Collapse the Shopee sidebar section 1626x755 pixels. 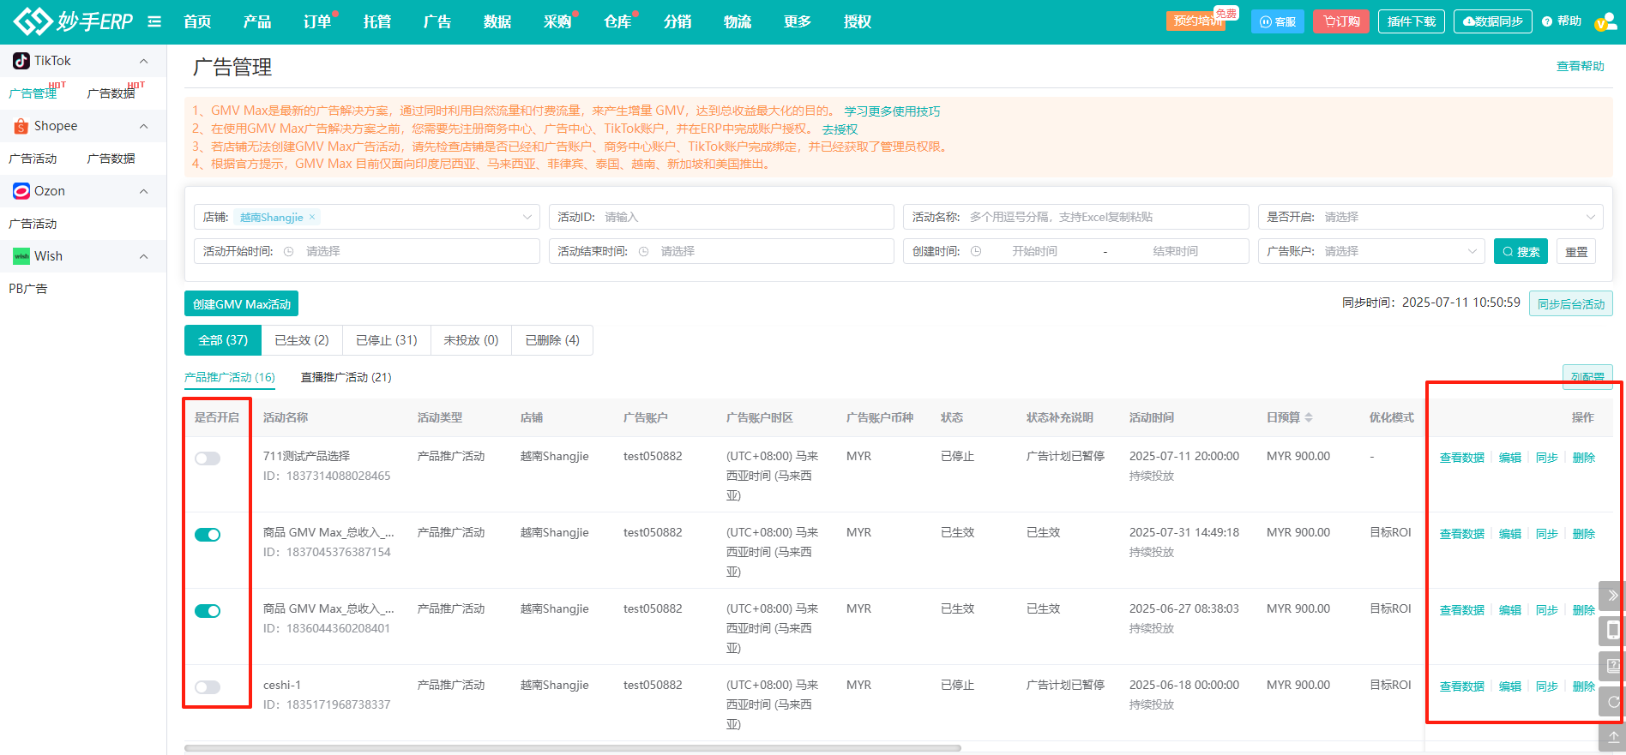(144, 126)
